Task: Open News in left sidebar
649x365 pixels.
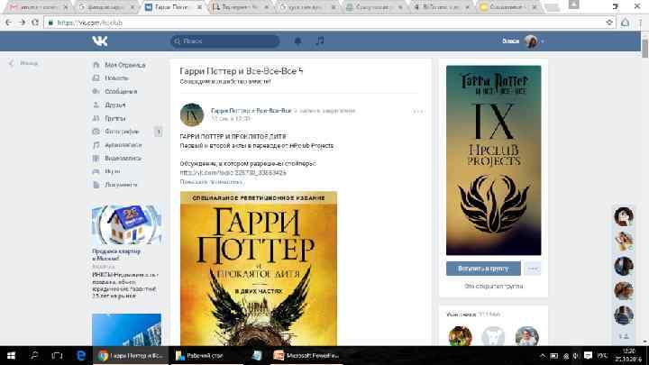Action: coord(116,78)
